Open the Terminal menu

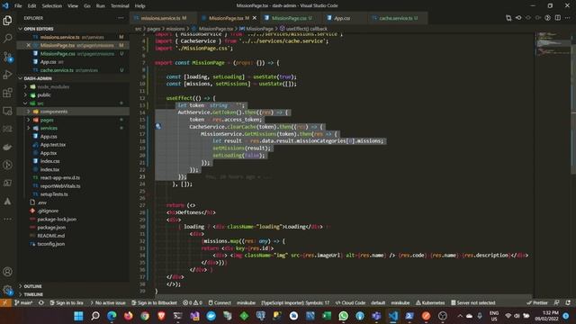120,6
